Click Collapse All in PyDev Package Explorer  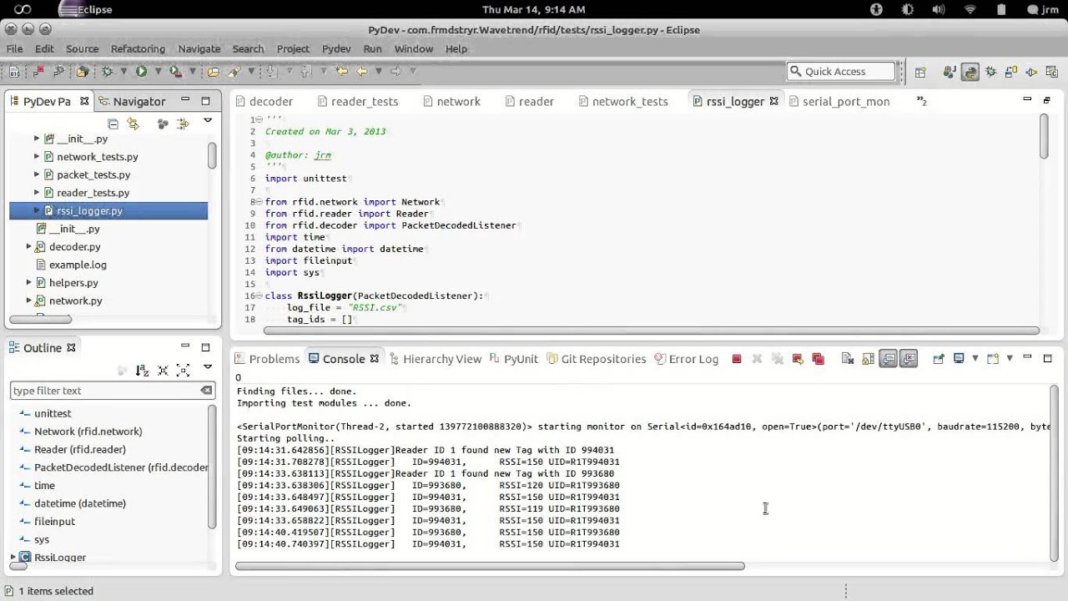(112, 124)
